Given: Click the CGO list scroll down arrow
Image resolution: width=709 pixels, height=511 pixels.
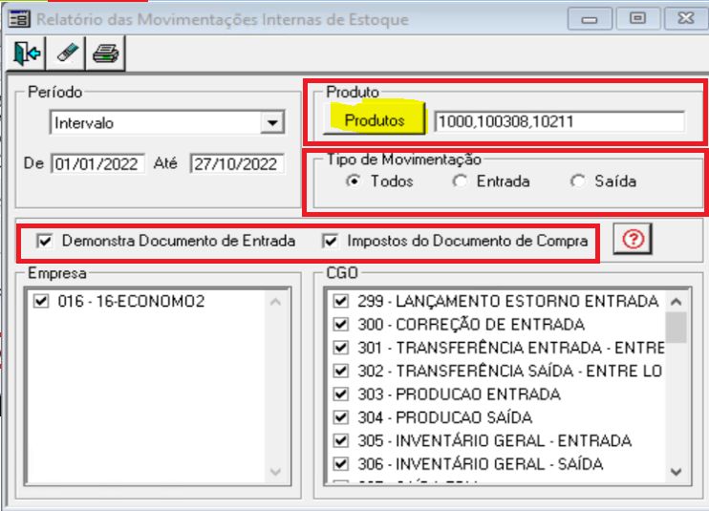Looking at the screenshot, I should (676, 471).
